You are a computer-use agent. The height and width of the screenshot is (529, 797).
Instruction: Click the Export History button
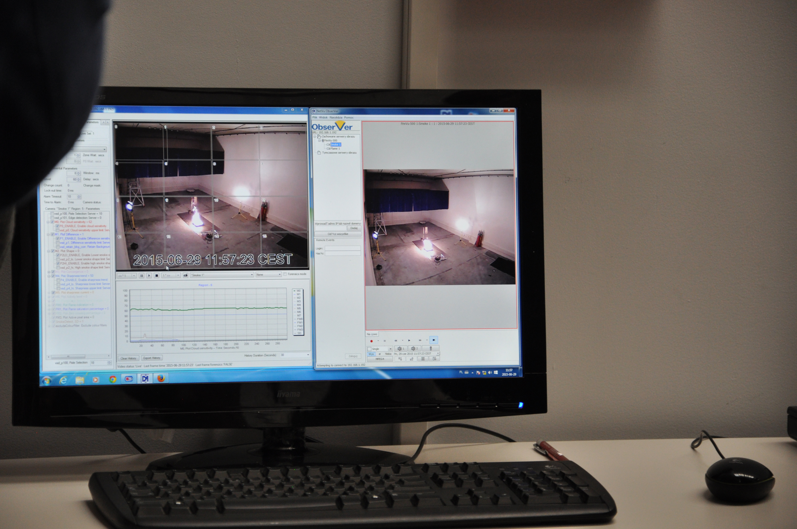[152, 358]
